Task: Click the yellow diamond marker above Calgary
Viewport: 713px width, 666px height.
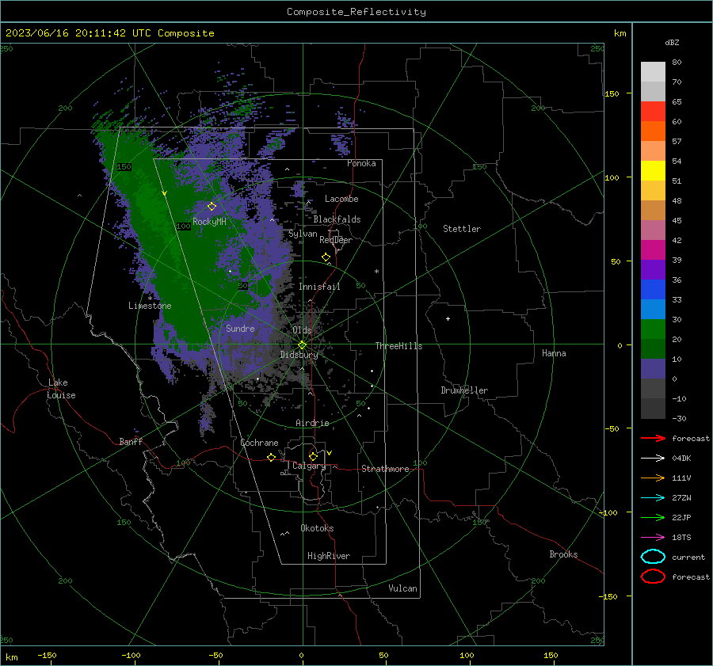Action: coord(313,456)
